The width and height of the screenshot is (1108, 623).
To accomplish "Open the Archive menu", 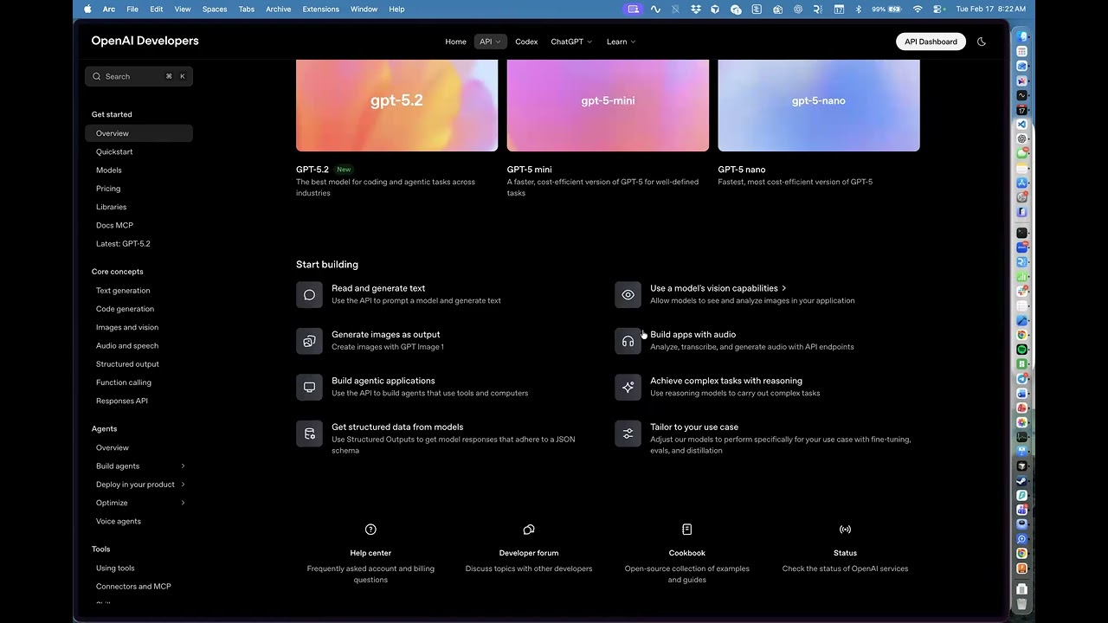I will tap(278, 9).
